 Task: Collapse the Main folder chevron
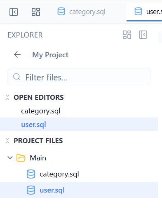(x=10, y=158)
